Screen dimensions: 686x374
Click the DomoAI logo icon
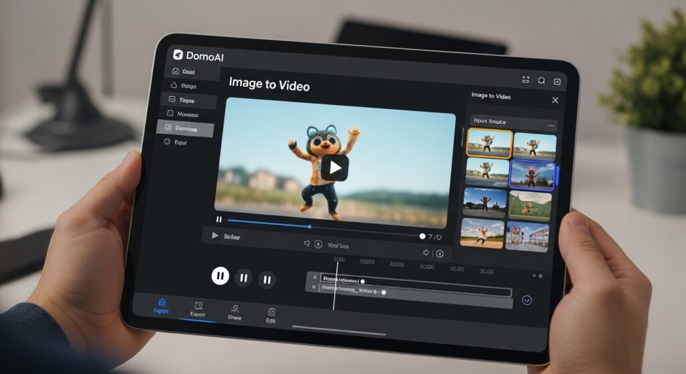pyautogui.click(x=178, y=55)
